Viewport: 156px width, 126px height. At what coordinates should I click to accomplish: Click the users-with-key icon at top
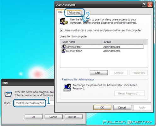(64, 21)
